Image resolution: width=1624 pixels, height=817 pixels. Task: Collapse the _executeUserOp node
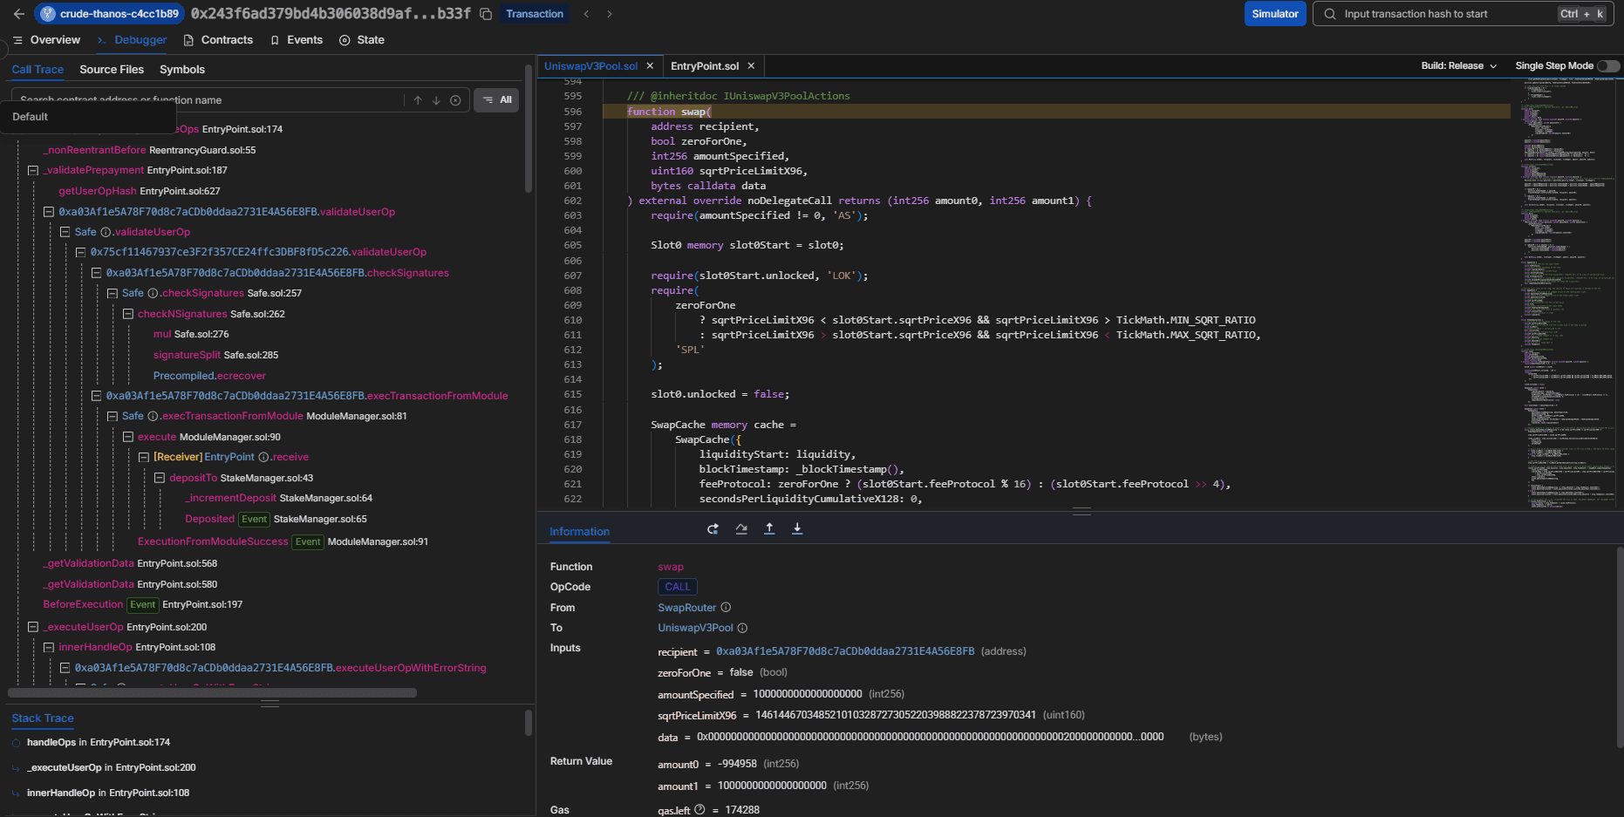[33, 627]
